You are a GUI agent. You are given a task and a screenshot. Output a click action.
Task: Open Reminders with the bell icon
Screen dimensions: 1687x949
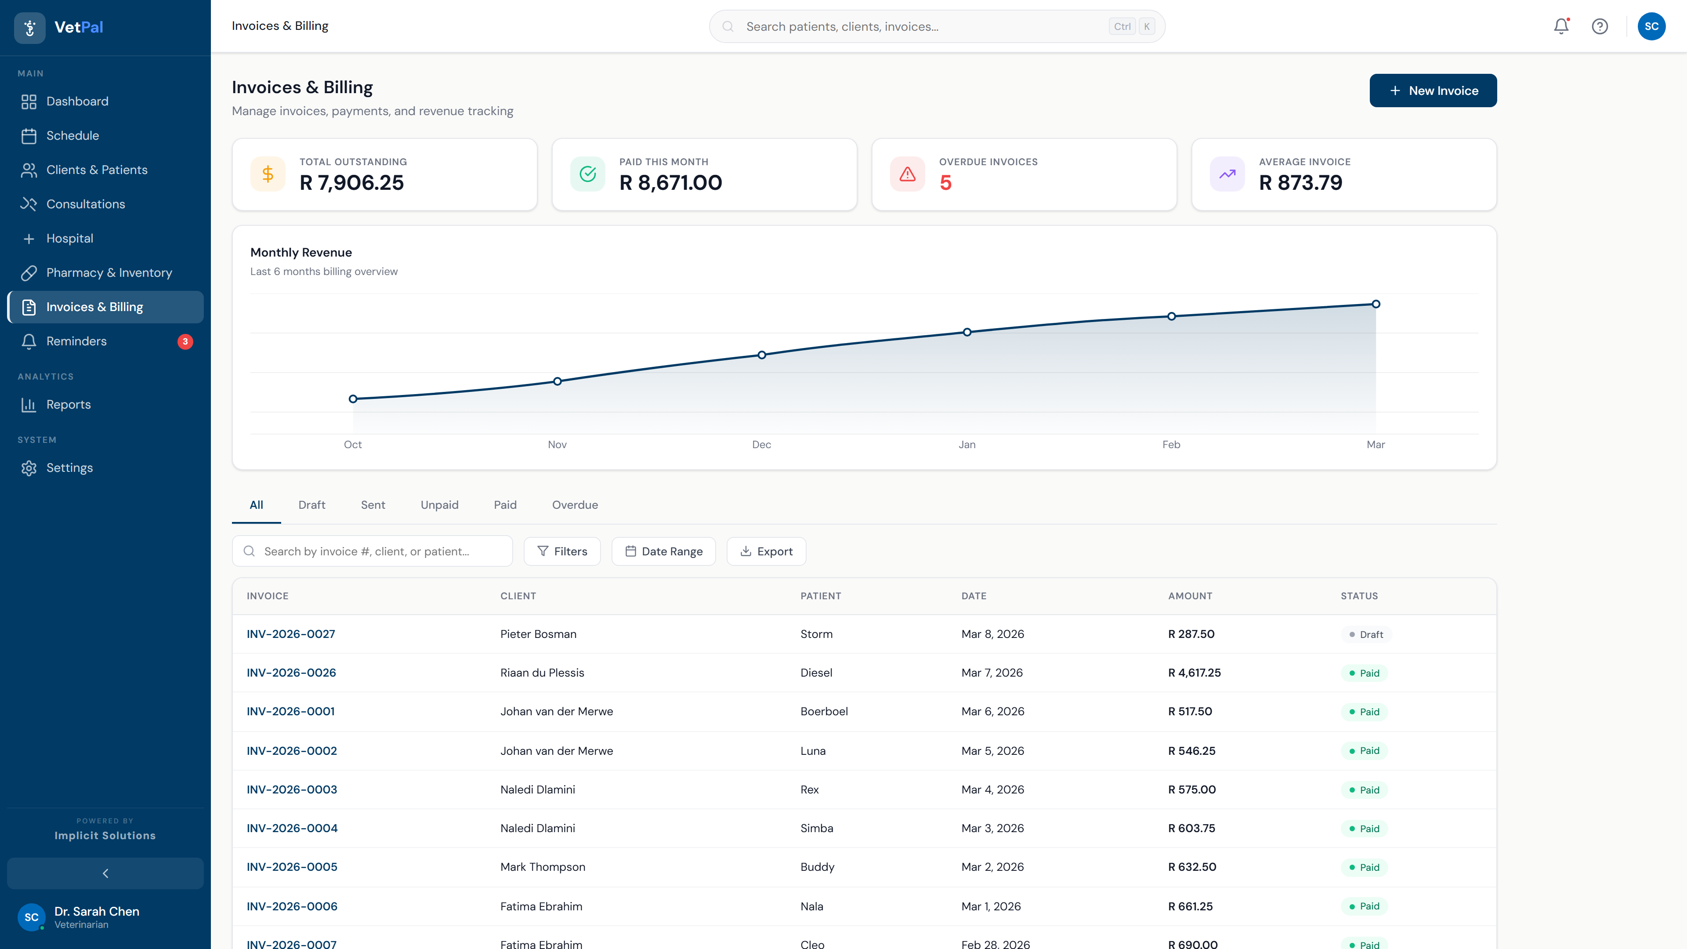(29, 341)
